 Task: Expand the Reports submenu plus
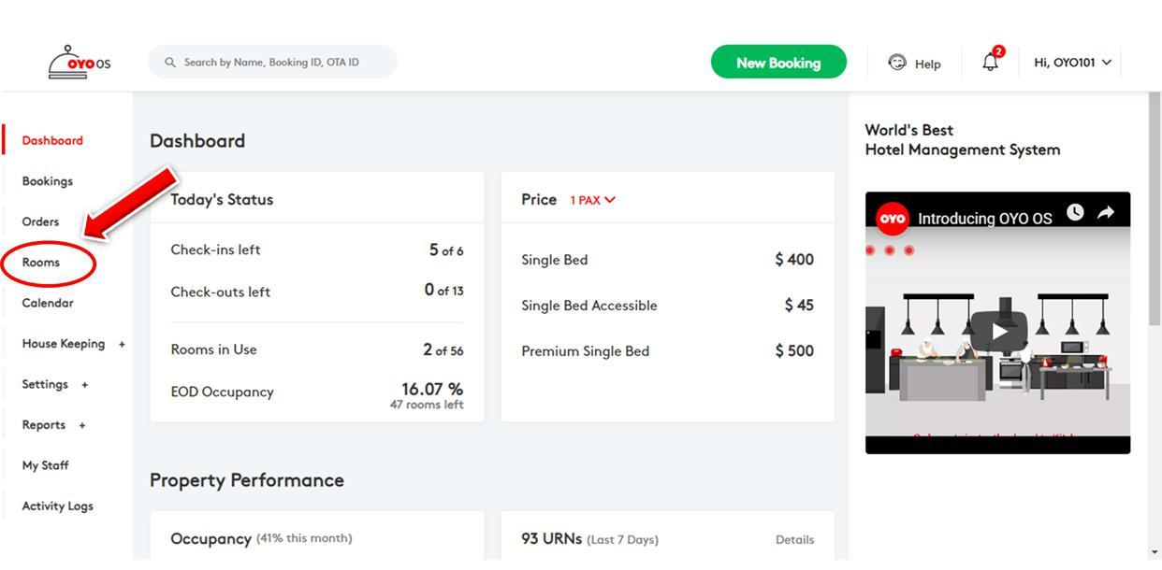click(x=82, y=425)
